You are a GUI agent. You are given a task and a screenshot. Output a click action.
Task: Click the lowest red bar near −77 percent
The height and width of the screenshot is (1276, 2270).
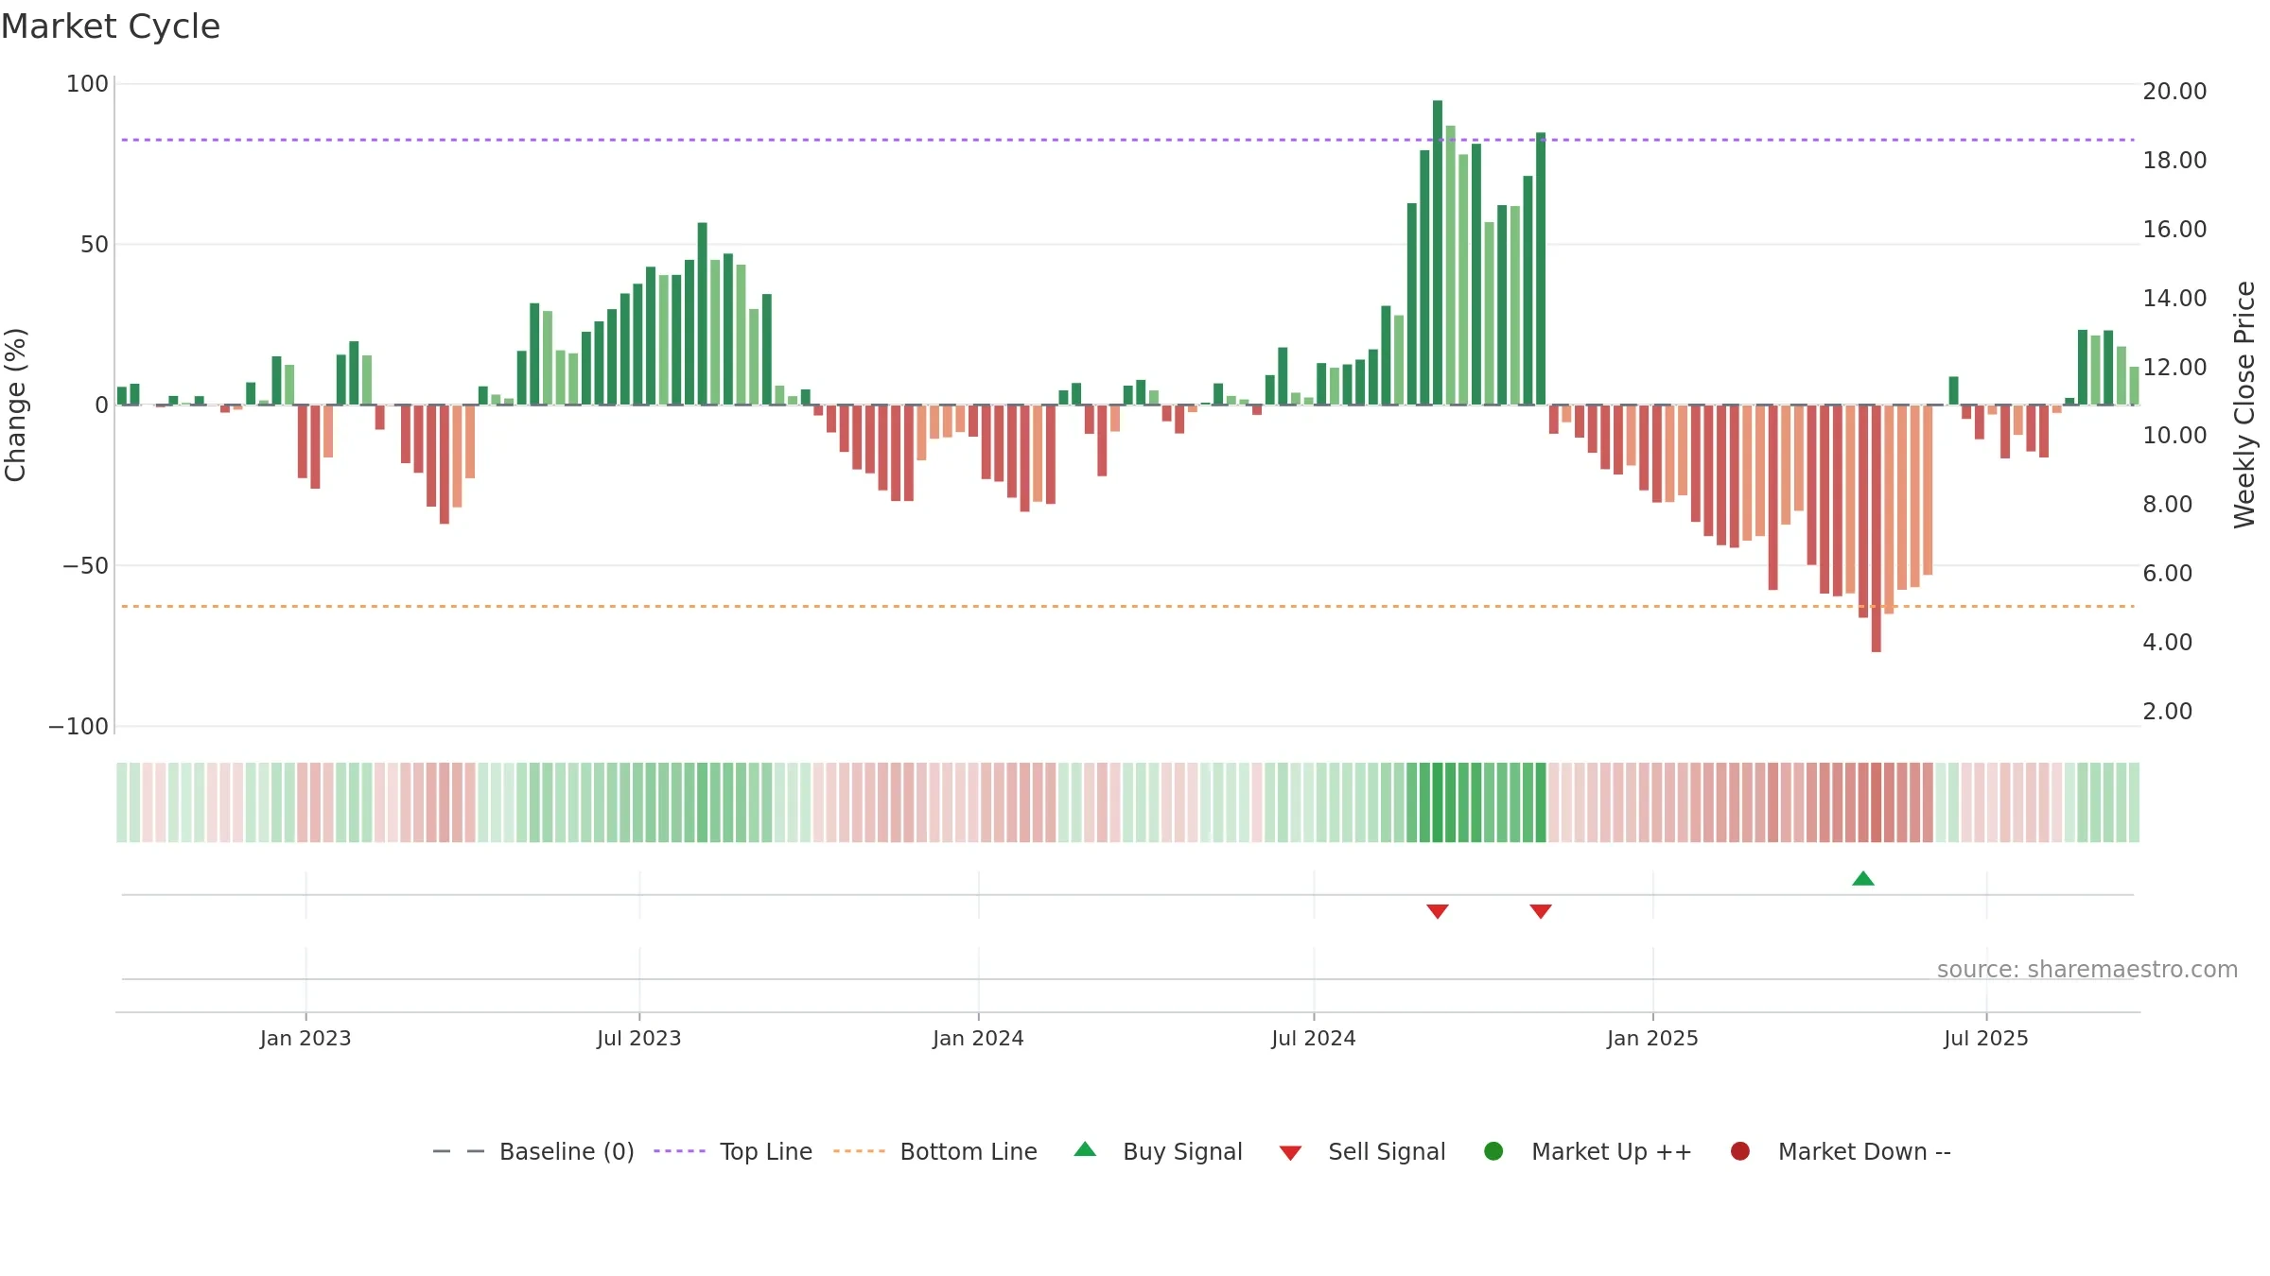coord(1877,528)
